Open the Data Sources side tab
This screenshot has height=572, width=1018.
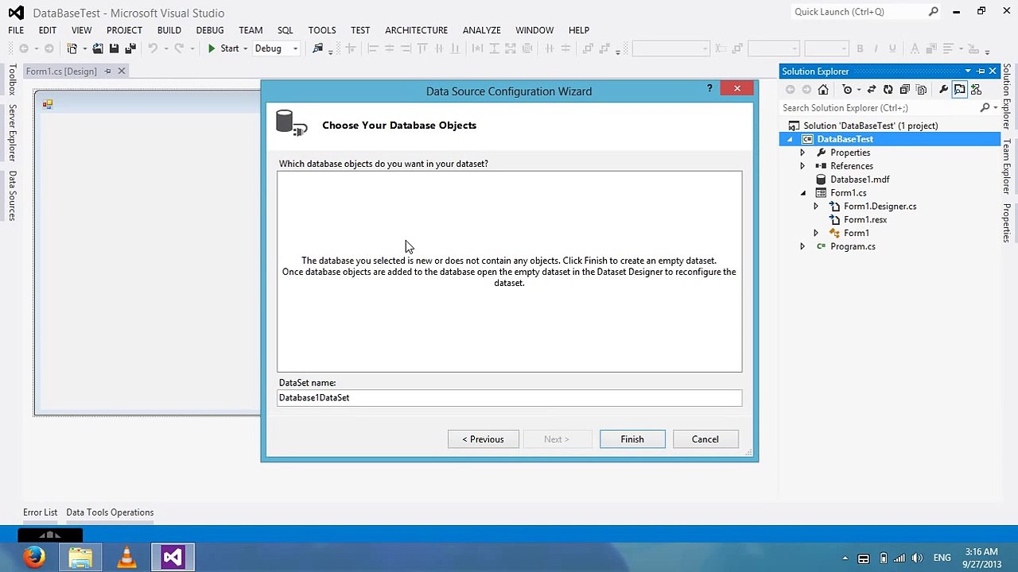tap(12, 195)
